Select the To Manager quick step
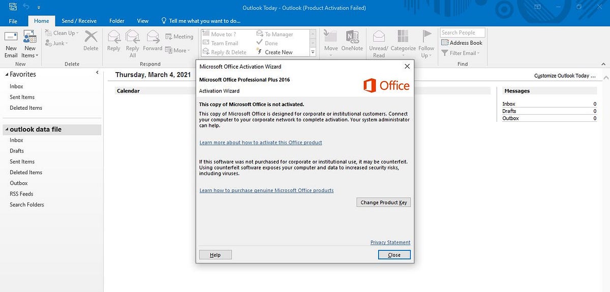The image size is (610, 292). pyautogui.click(x=275, y=35)
